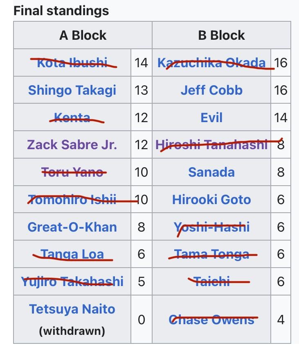Select the Zack Sabre Jr. link
Image resolution: width=299 pixels, height=350 pixels.
click(x=72, y=145)
